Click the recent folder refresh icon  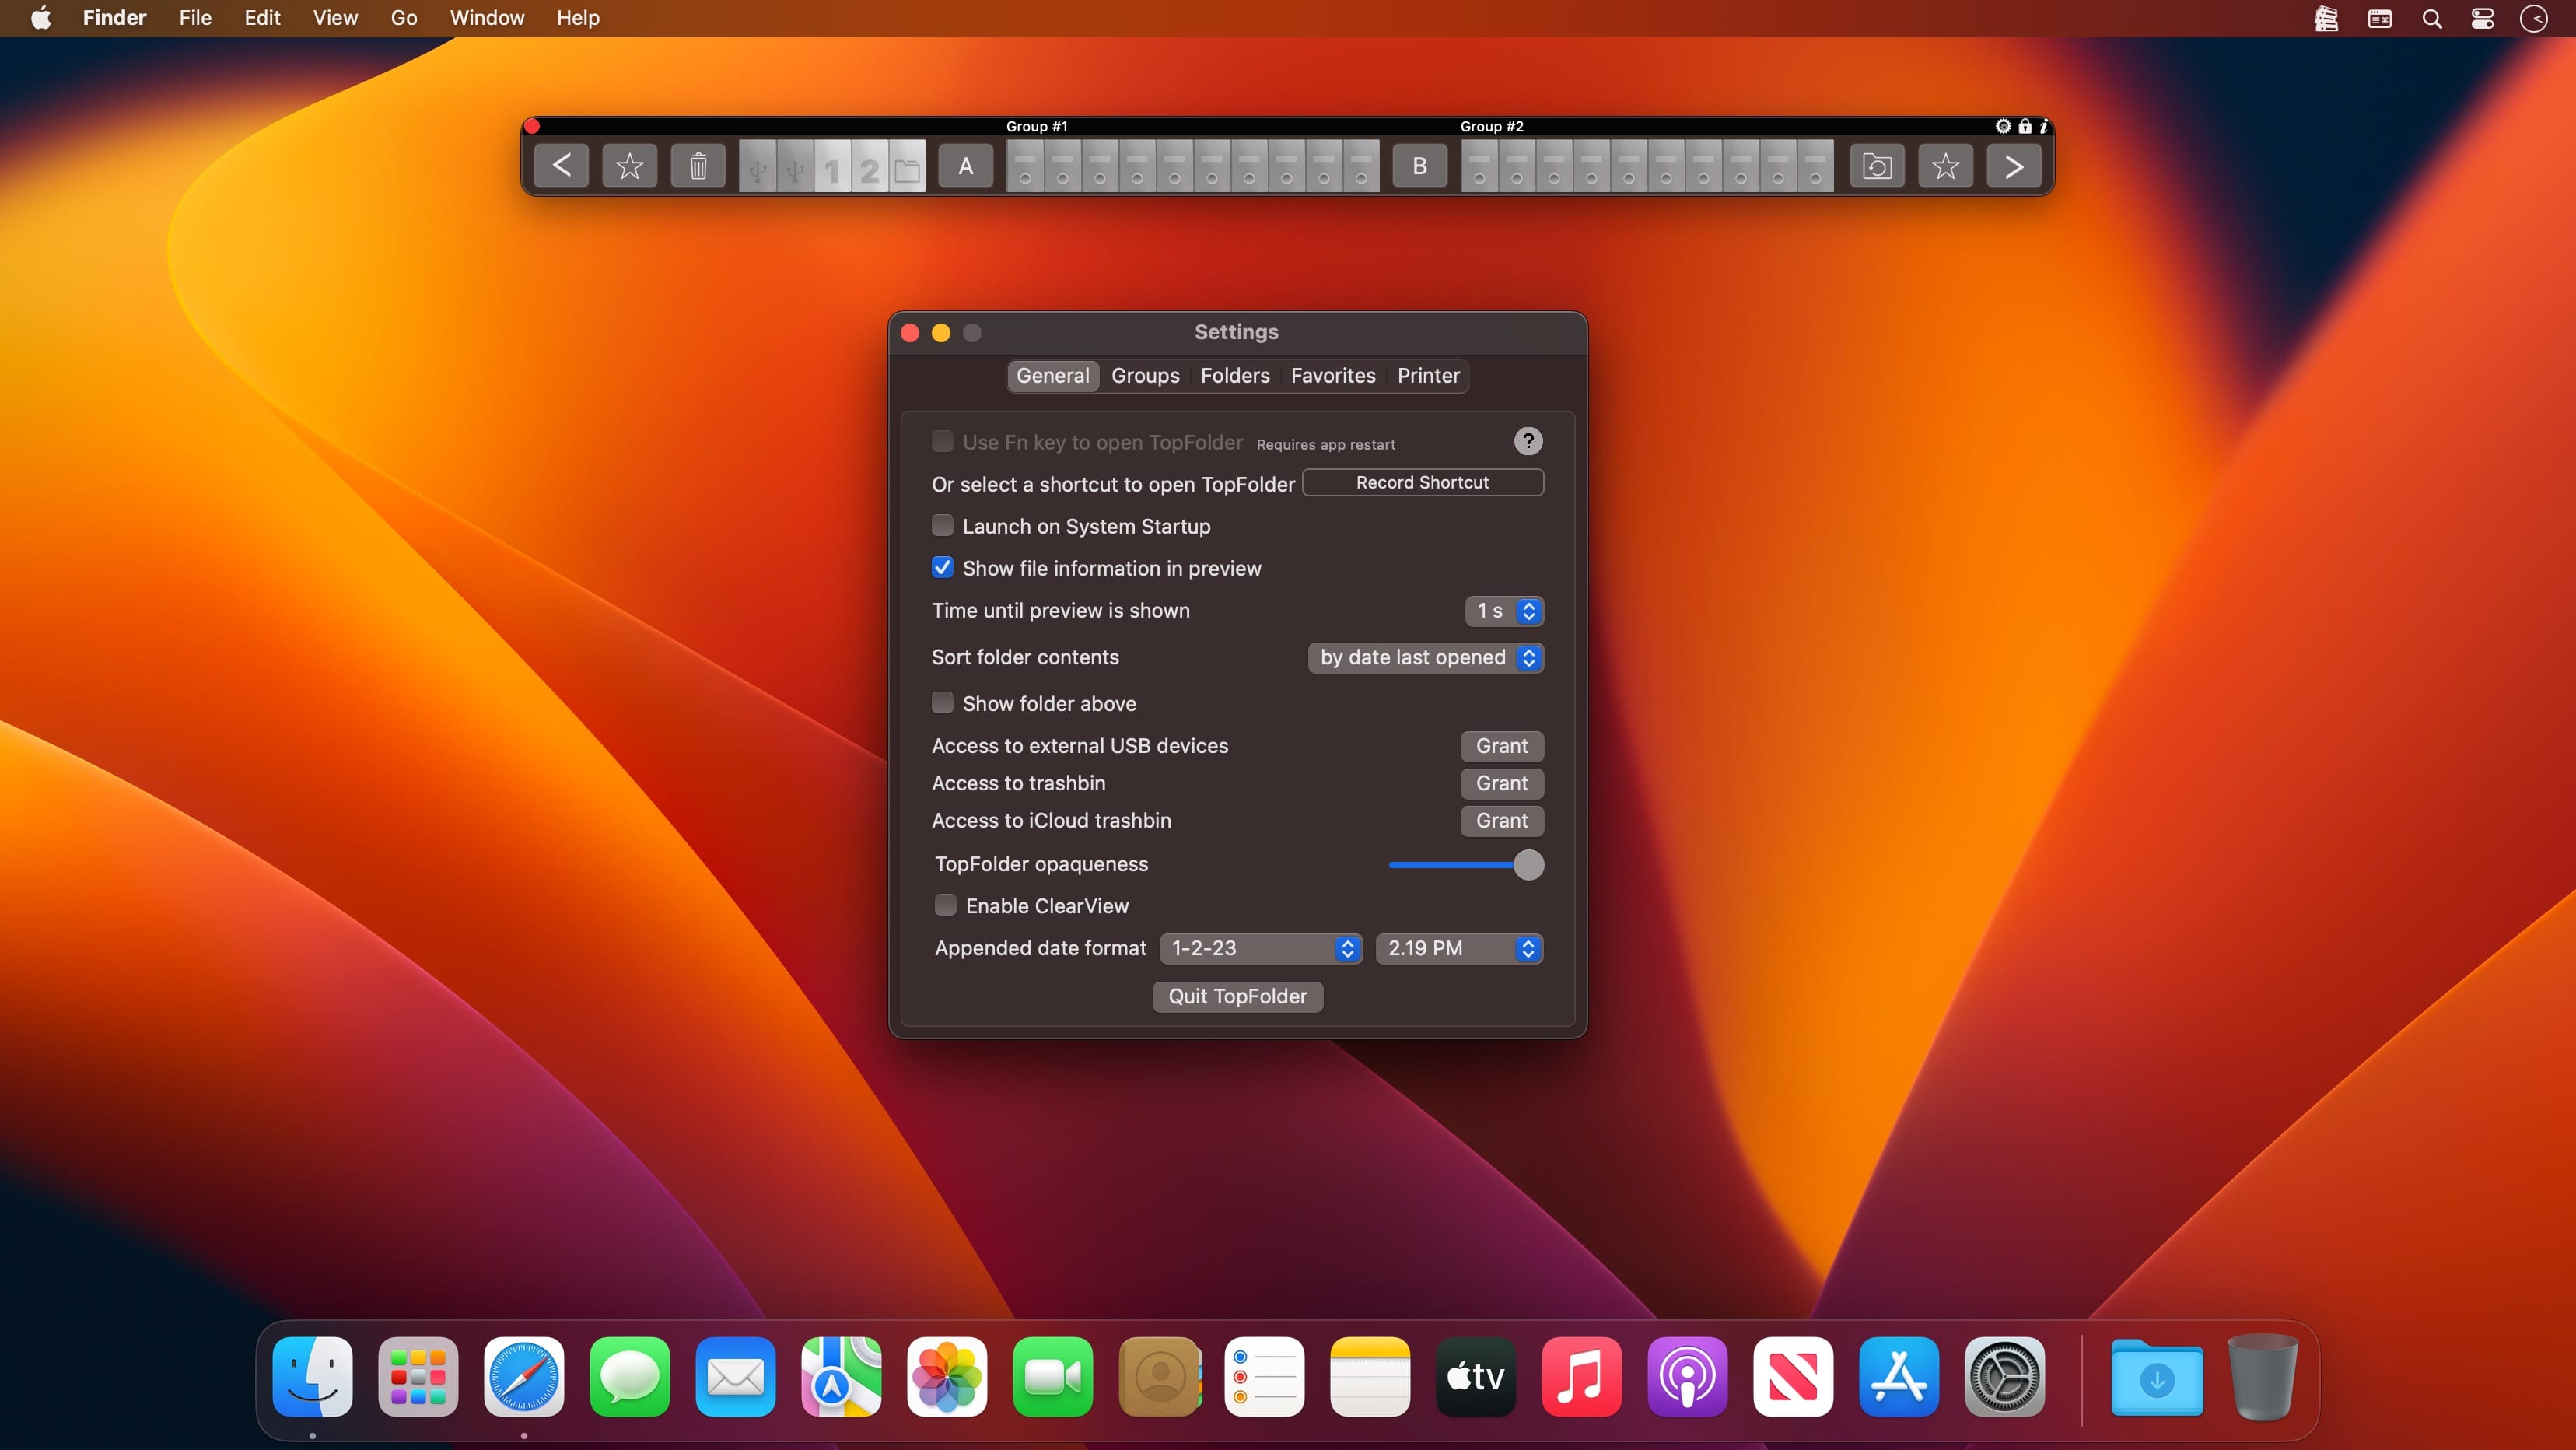coord(1877,166)
